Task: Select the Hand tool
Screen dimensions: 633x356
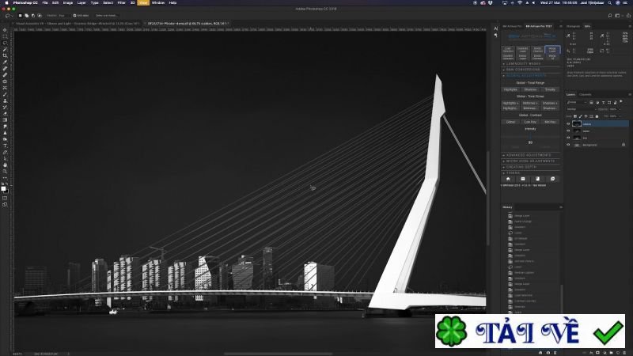Action: (5, 165)
